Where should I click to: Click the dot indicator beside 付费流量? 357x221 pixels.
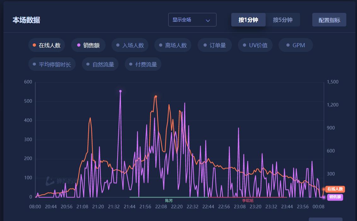pos(131,64)
